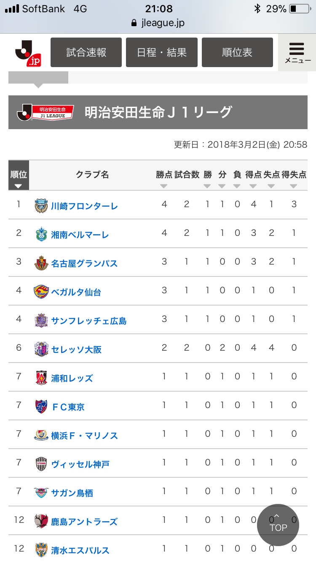This screenshot has height=563, width=316.
Task: Sort table by 順位 column arrow
Action: point(19,186)
